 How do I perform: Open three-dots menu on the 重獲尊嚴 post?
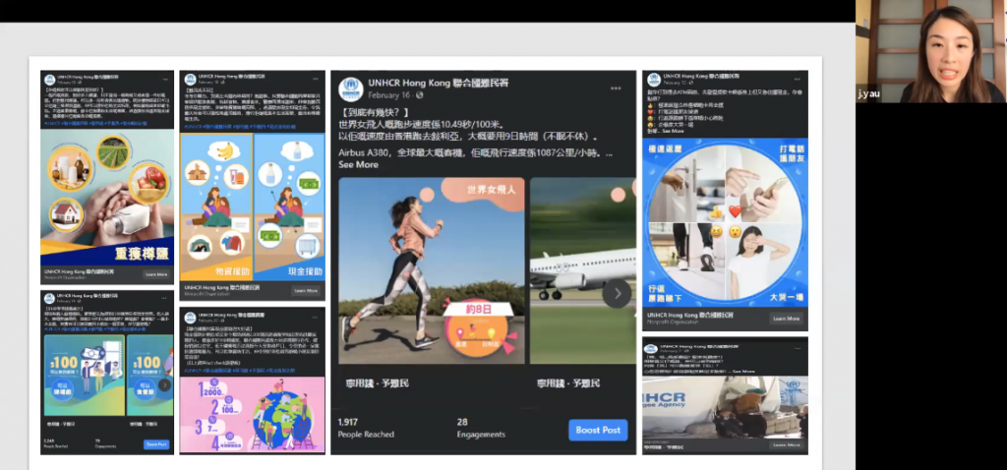point(165,79)
